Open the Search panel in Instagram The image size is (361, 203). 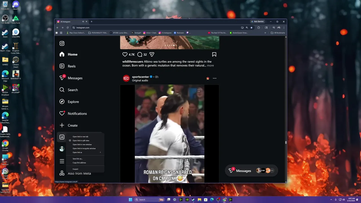click(69, 90)
